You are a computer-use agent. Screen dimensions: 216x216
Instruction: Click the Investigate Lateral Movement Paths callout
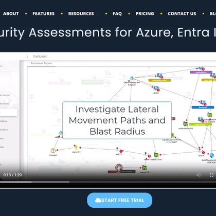click(x=117, y=120)
